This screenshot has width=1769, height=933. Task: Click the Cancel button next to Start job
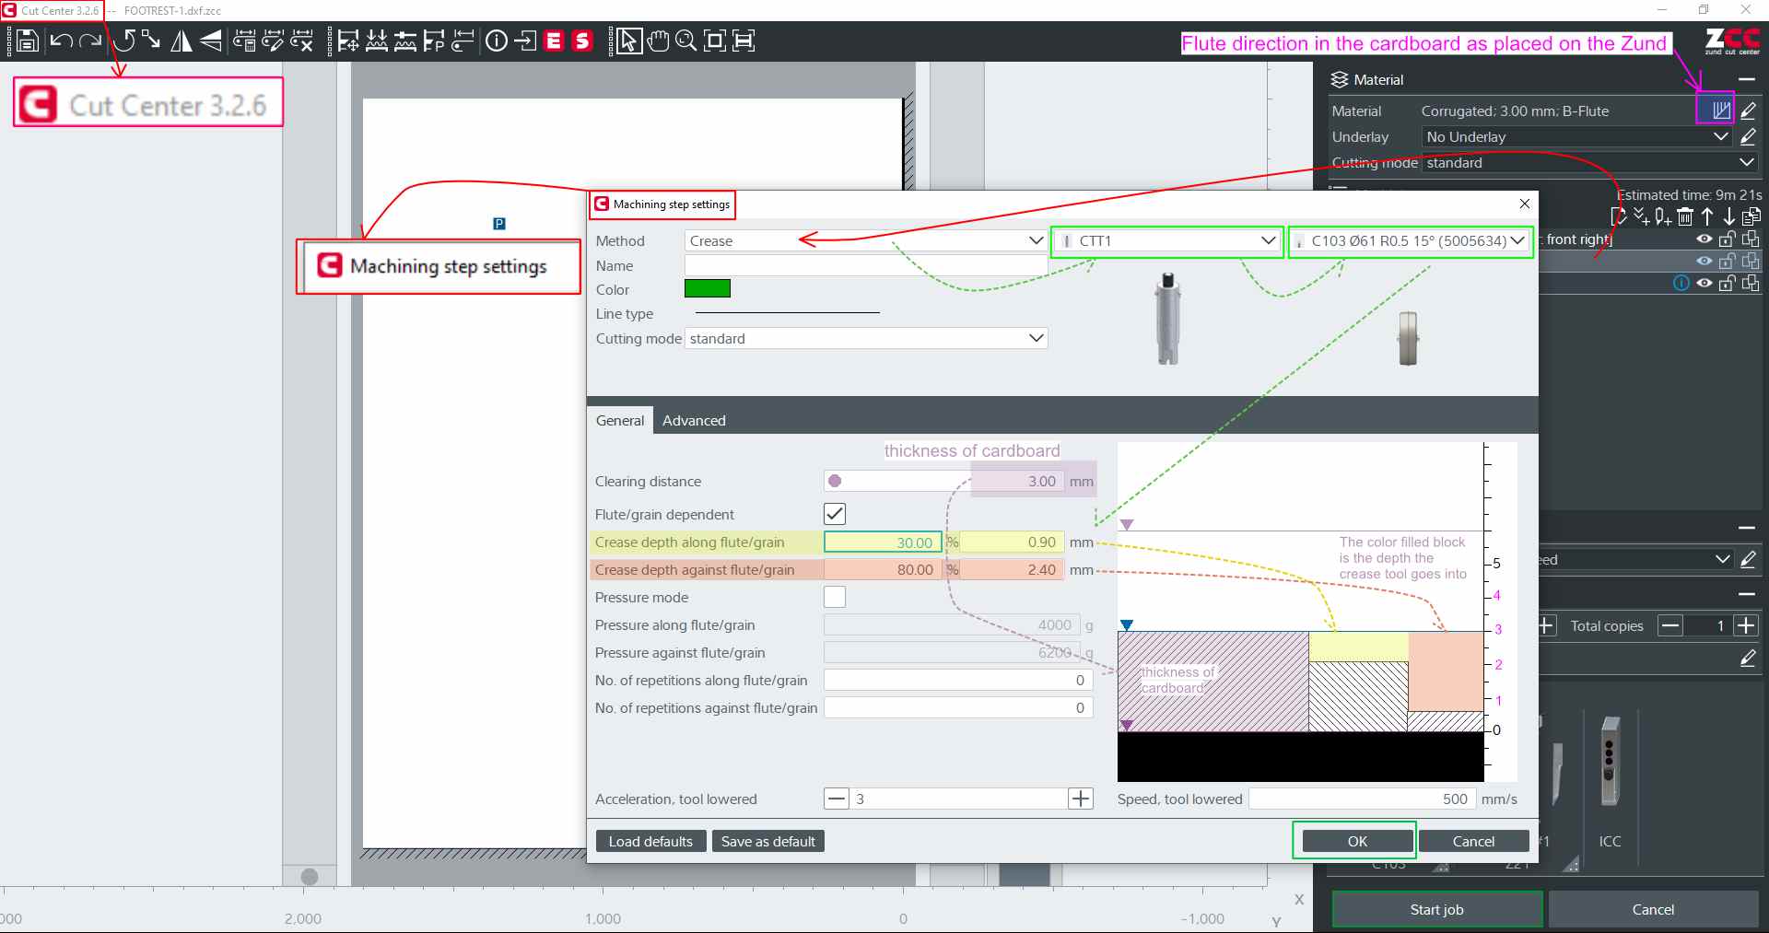(1653, 909)
